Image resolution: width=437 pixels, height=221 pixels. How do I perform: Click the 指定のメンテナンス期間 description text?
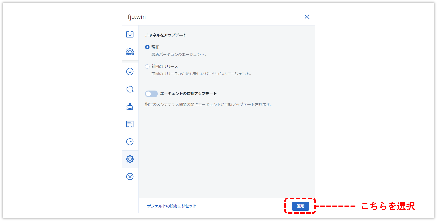[x=209, y=104]
